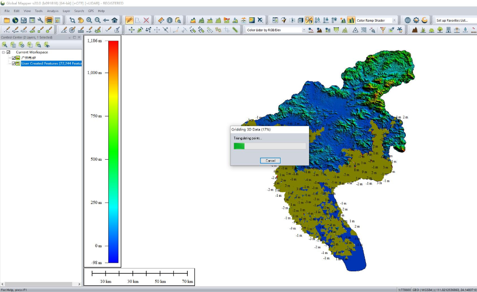Click the elevation color ramp legend bar

coord(114,152)
